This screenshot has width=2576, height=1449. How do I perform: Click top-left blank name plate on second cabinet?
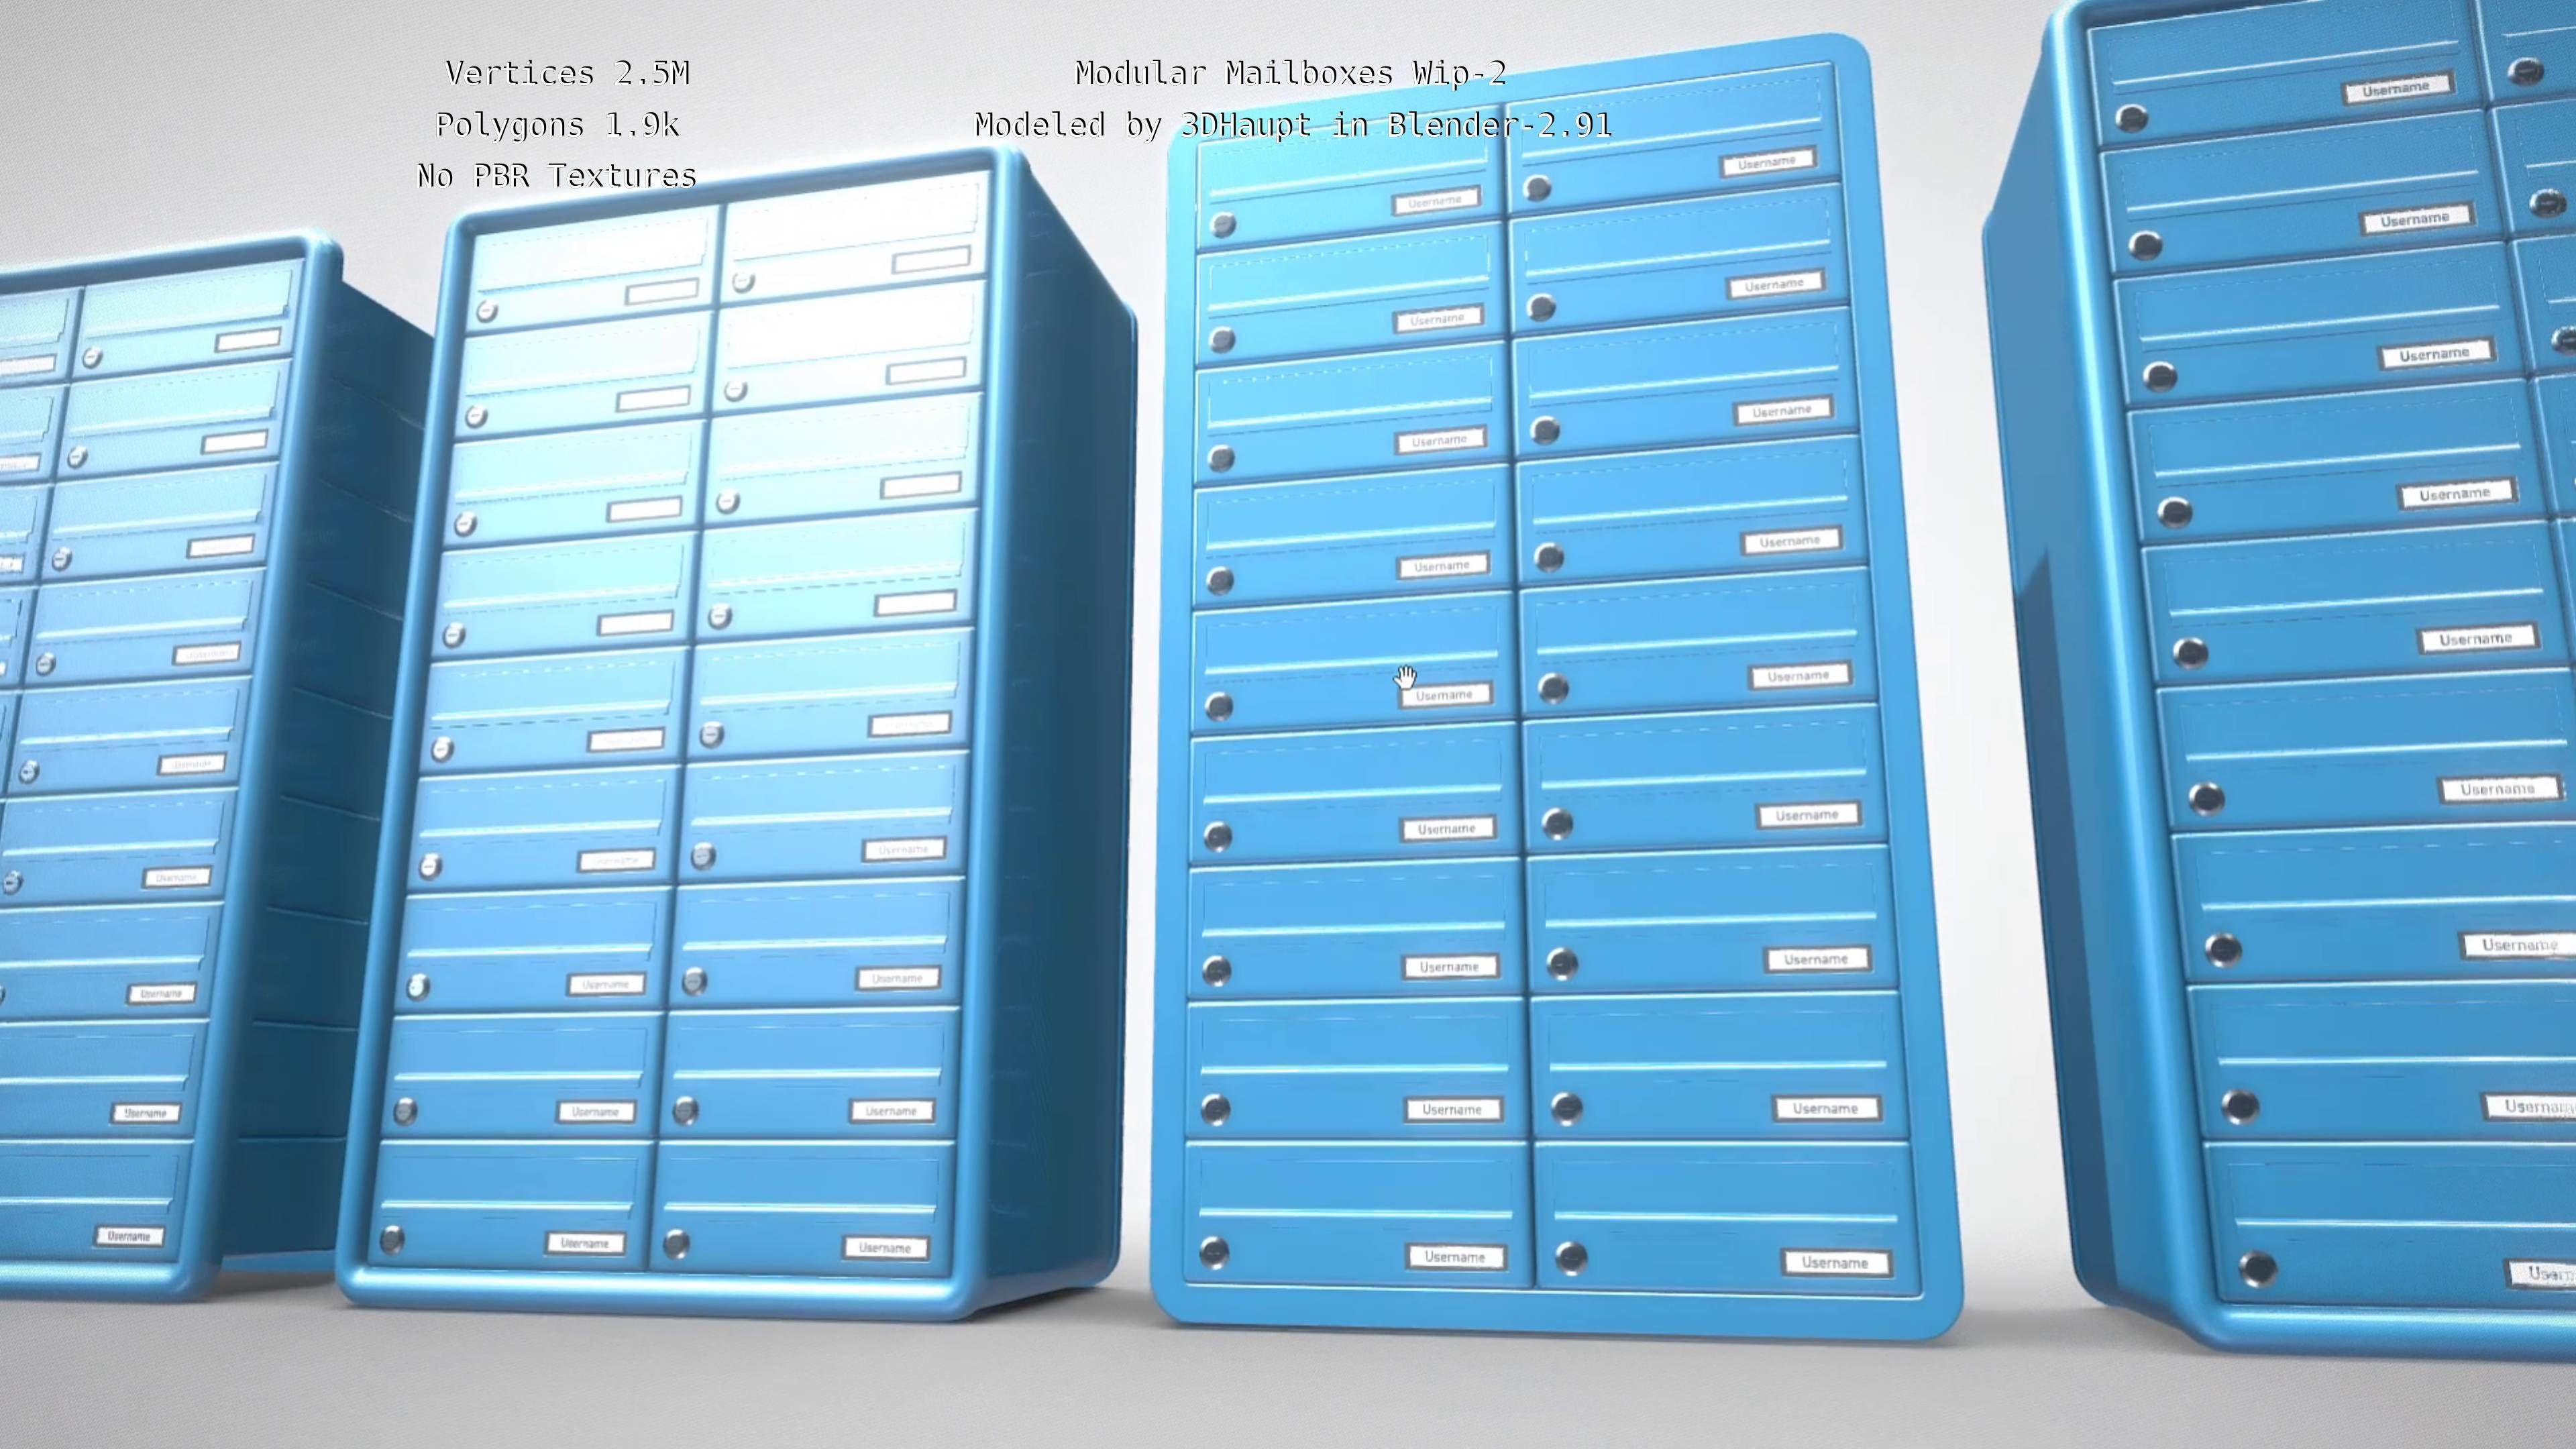(x=661, y=293)
